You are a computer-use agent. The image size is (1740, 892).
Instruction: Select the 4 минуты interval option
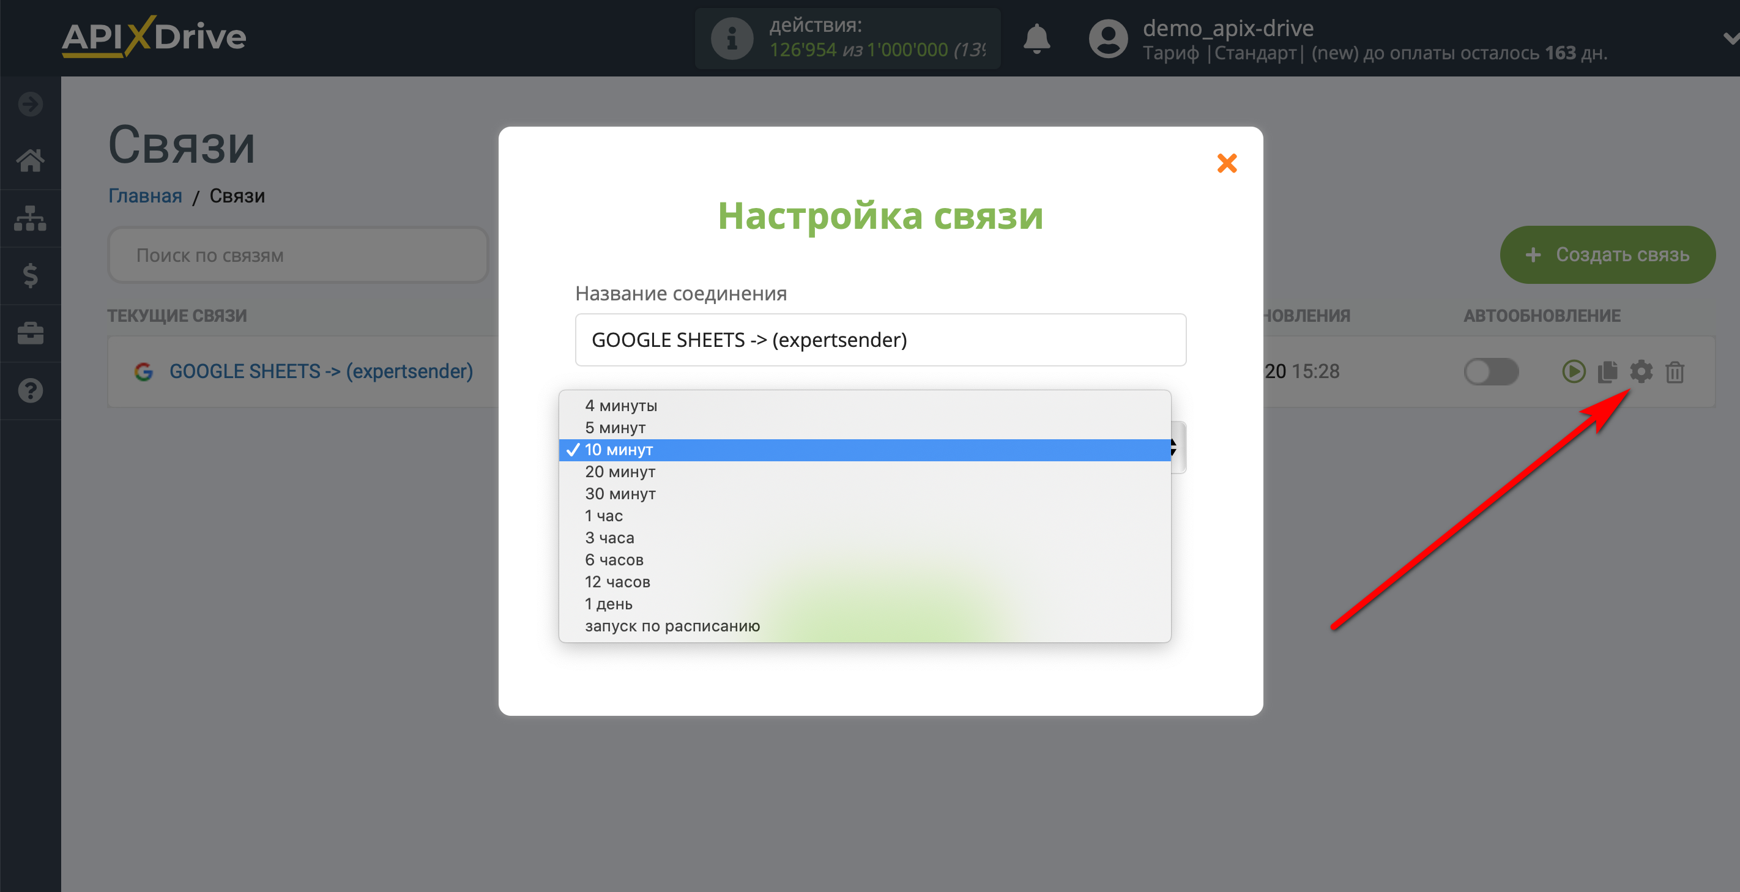tap(864, 405)
